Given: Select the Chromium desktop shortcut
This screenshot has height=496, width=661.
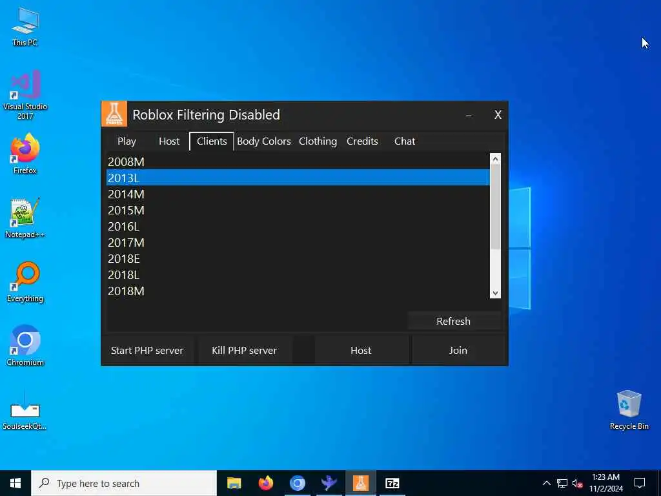Looking at the screenshot, I should pyautogui.click(x=25, y=346).
